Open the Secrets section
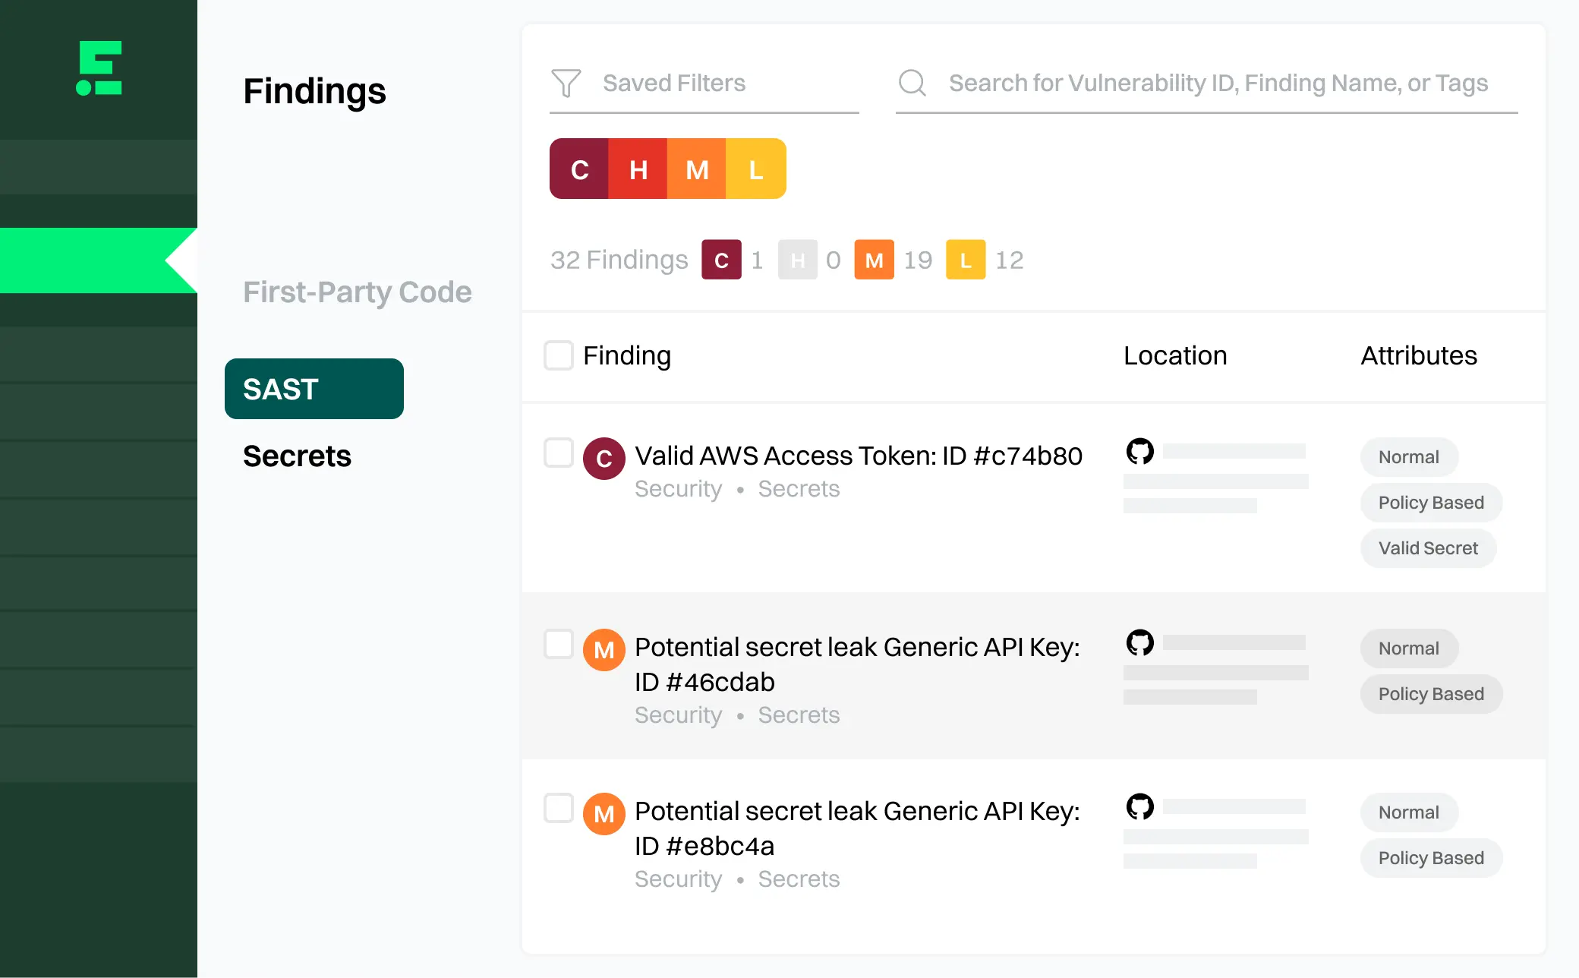The height and width of the screenshot is (978, 1579). (297, 456)
